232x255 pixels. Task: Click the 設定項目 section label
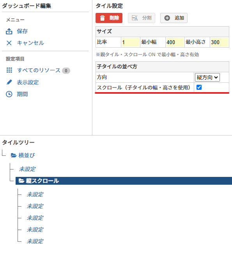coord(15,59)
